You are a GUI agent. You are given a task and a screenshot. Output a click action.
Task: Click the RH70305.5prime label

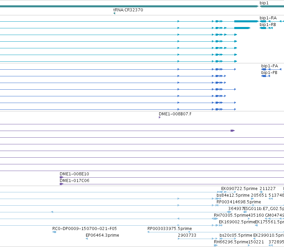(231, 215)
